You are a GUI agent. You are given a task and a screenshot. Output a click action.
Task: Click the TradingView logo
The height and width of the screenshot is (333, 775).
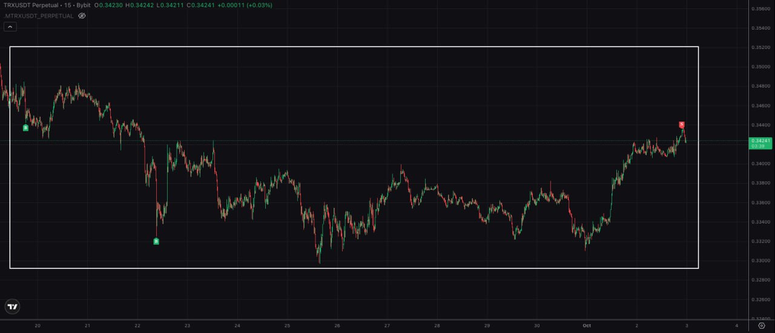(x=12, y=306)
